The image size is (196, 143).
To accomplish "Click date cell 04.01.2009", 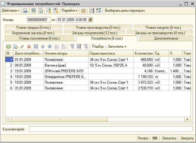I will [29, 65].
